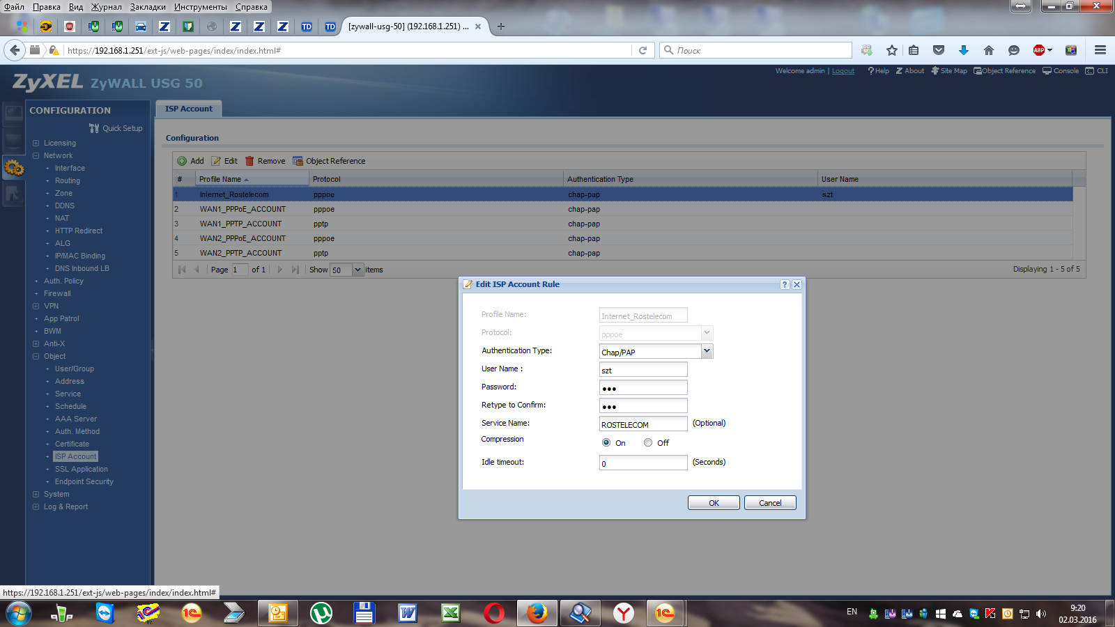1115x627 pixels.
Task: Select Compression Off radio button
Action: [648, 442]
